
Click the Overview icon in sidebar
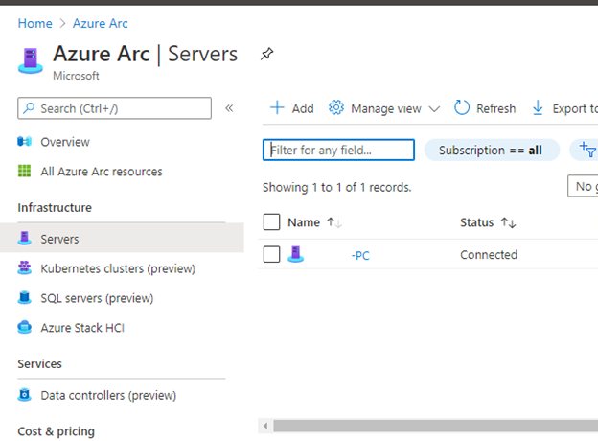25,142
